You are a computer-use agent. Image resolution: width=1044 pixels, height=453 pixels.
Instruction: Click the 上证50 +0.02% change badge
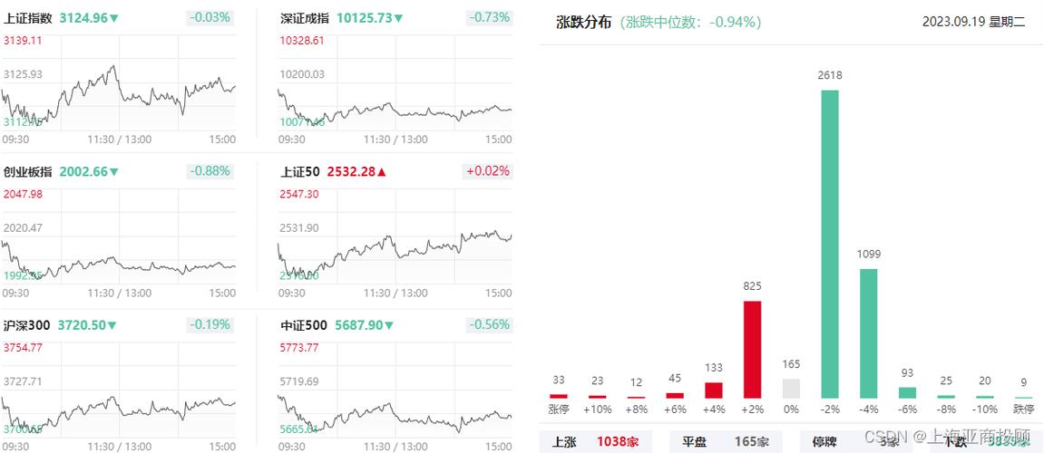pyautogui.click(x=488, y=171)
